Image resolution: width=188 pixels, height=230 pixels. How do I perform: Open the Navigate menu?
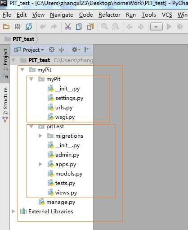coord(62,15)
